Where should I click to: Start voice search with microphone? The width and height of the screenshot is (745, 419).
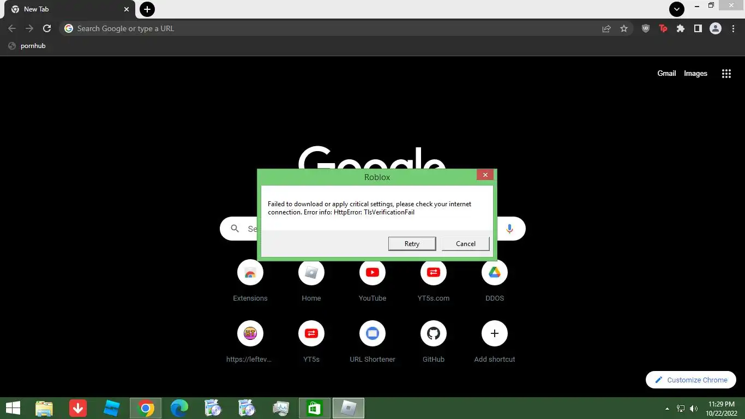point(509,229)
